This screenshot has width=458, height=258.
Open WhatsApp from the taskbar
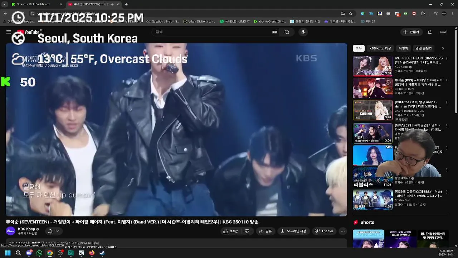[39, 253]
